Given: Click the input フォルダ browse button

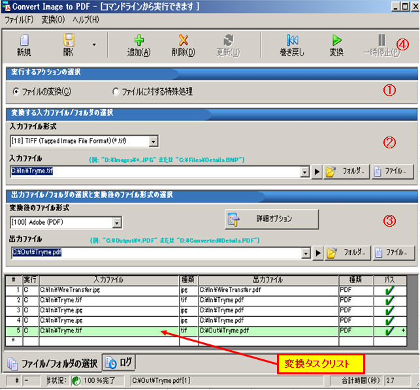Looking at the screenshot, I should [346, 171].
